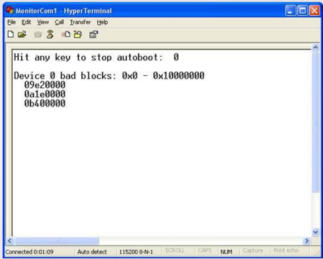The width and height of the screenshot is (323, 259).
Task: Click the Capture status bar indicator
Action: [253, 250]
